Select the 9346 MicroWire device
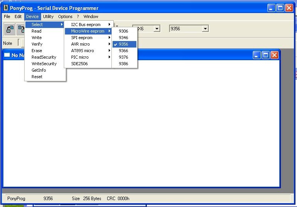Viewport: 297px width, 207px height. point(124,38)
